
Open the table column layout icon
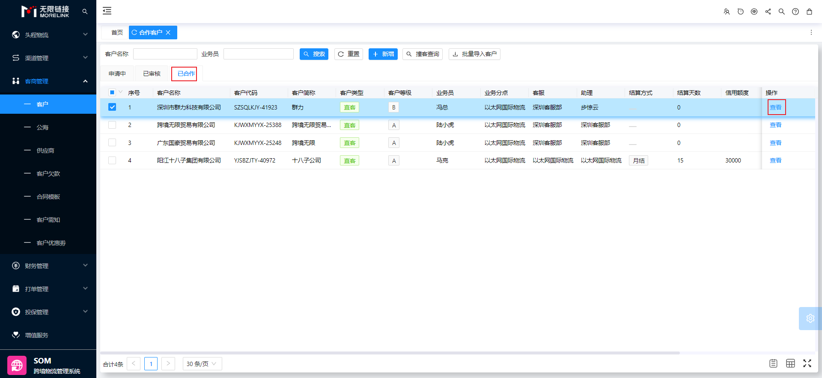(790, 363)
